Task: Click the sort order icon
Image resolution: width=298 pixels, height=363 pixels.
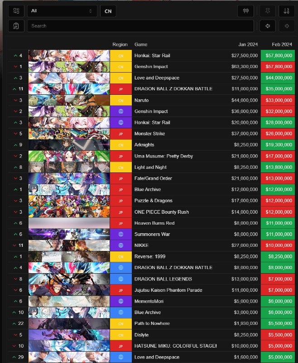Action: point(286,11)
